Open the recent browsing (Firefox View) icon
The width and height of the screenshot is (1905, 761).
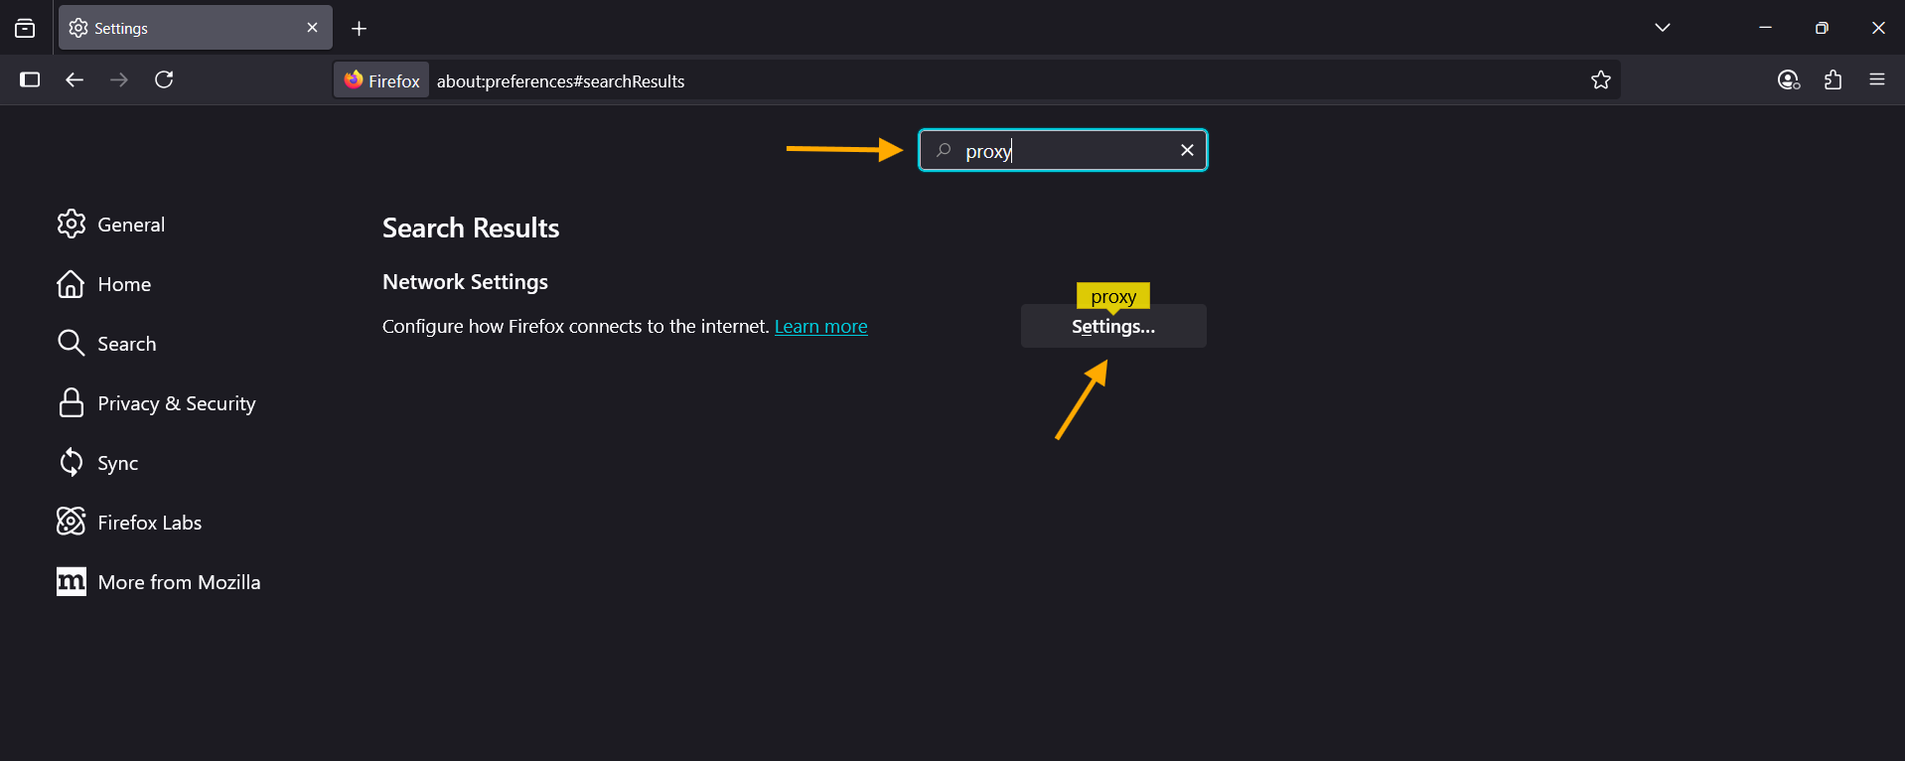(x=25, y=28)
